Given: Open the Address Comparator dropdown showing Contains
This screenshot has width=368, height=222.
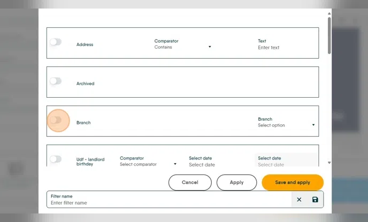Looking at the screenshot, I should 182,47.
